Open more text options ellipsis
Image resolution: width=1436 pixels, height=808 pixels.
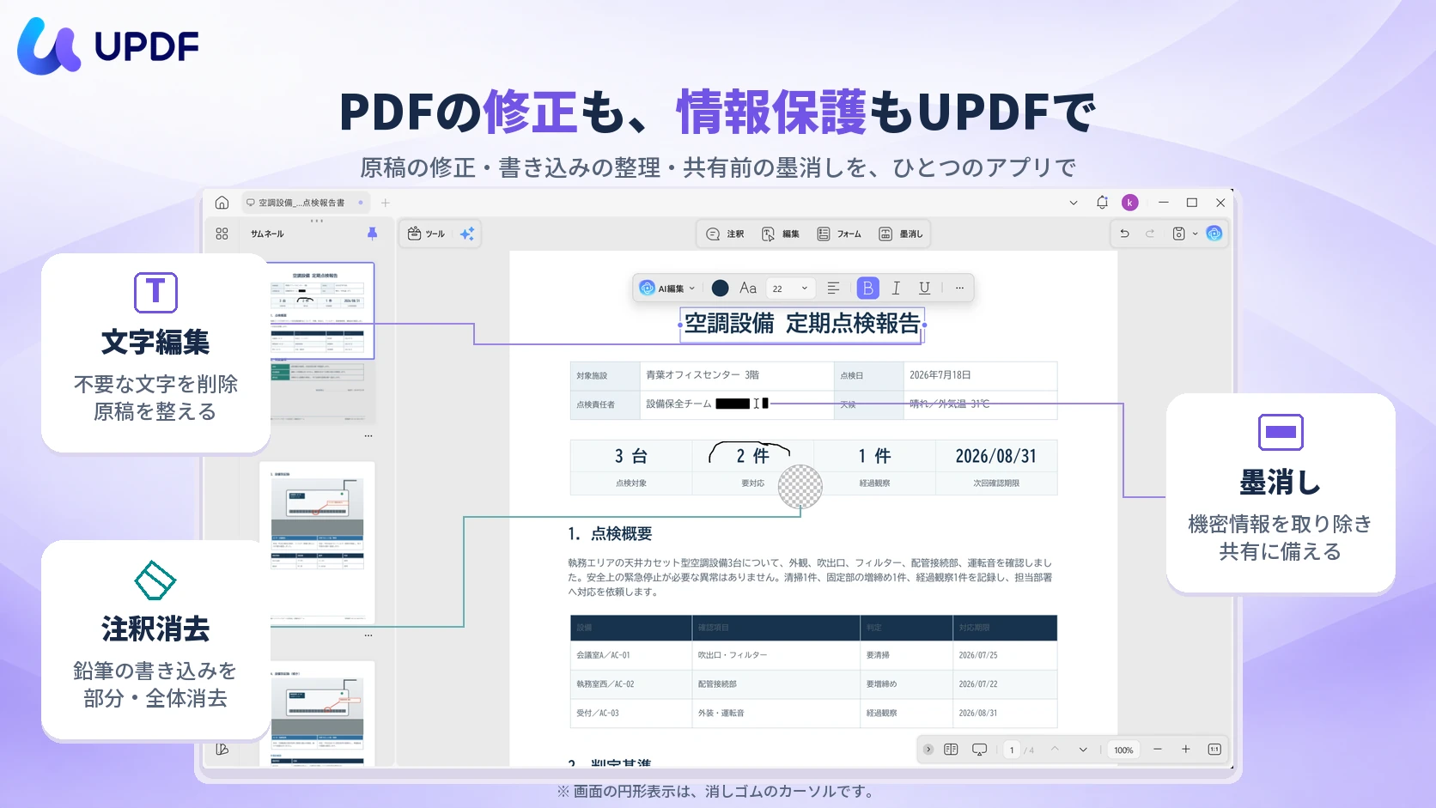point(959,289)
